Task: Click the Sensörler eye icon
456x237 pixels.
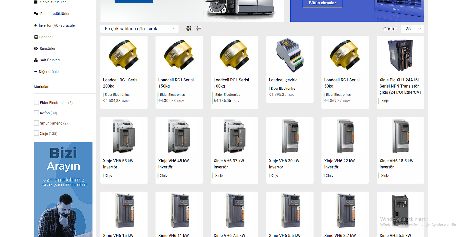Action: click(x=36, y=49)
